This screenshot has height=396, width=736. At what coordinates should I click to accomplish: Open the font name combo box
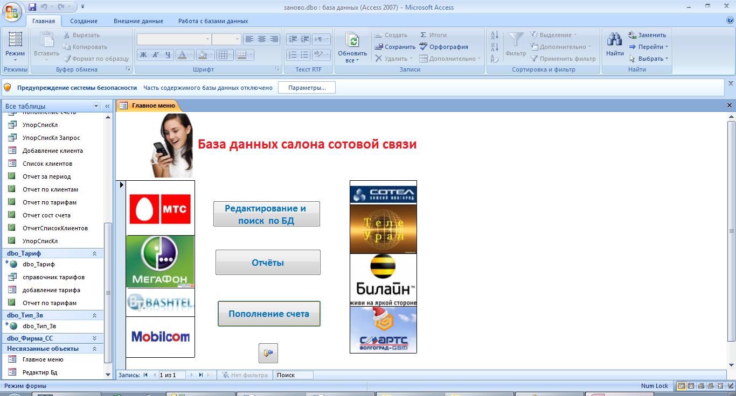(174, 39)
